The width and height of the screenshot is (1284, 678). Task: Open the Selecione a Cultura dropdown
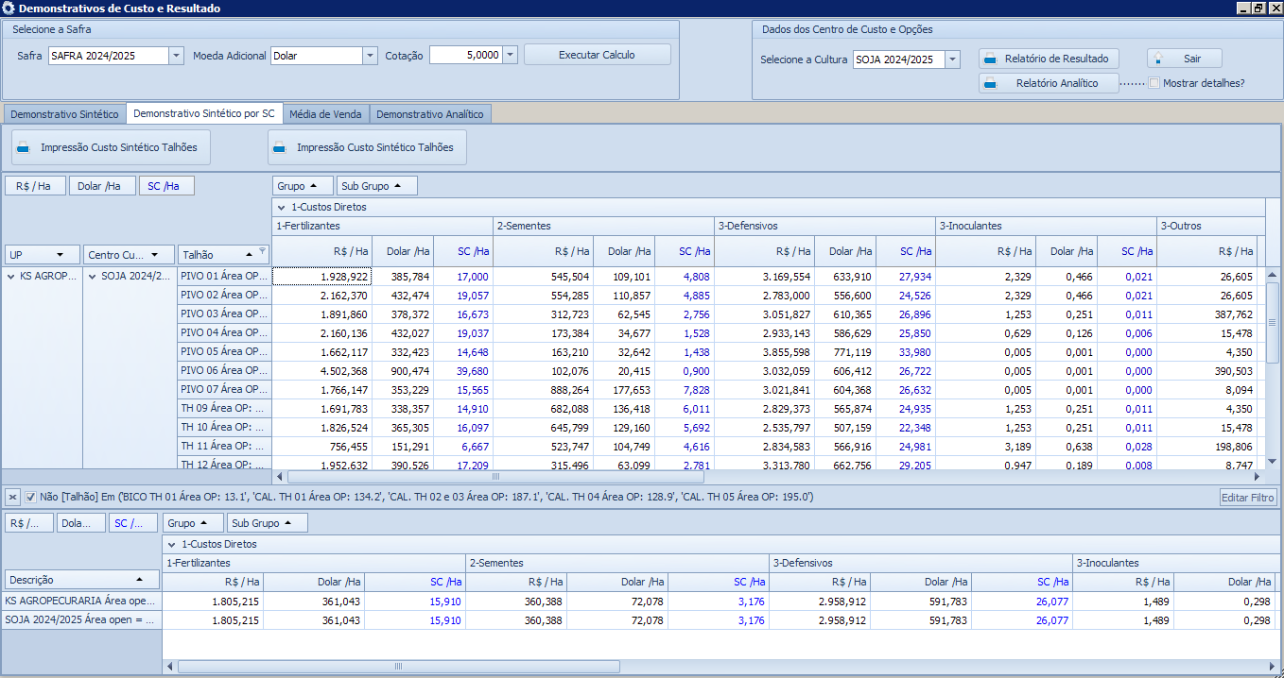[x=952, y=59]
